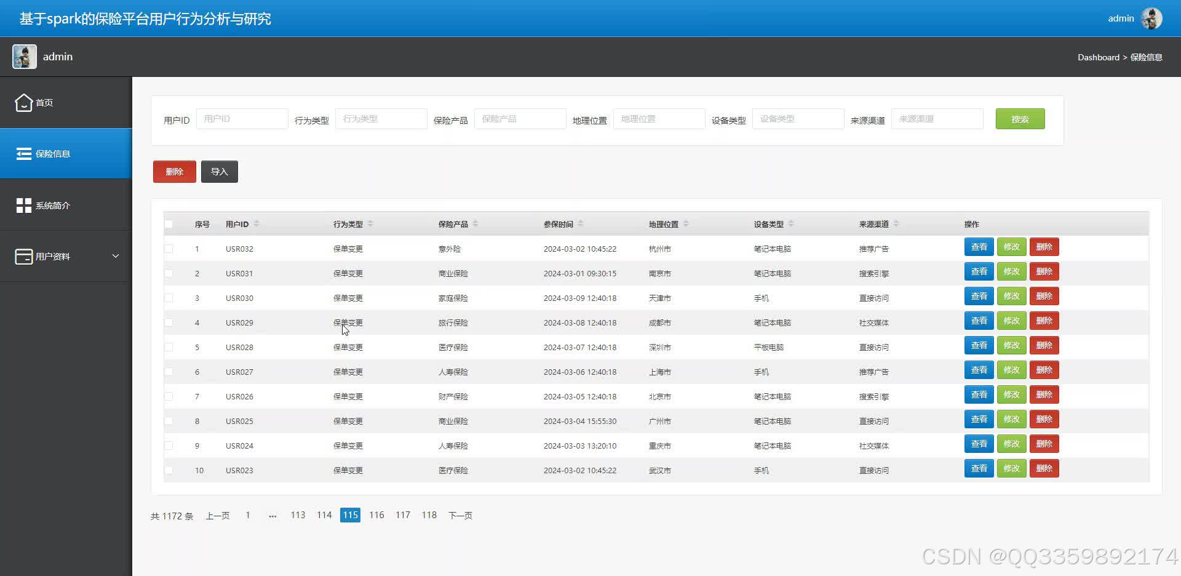Toggle the select-all checkbox in table header

tap(169, 224)
